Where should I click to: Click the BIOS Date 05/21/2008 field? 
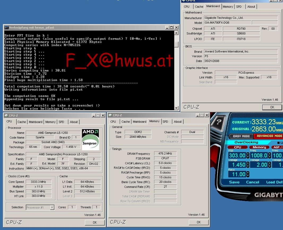pyautogui.click(x=241, y=61)
